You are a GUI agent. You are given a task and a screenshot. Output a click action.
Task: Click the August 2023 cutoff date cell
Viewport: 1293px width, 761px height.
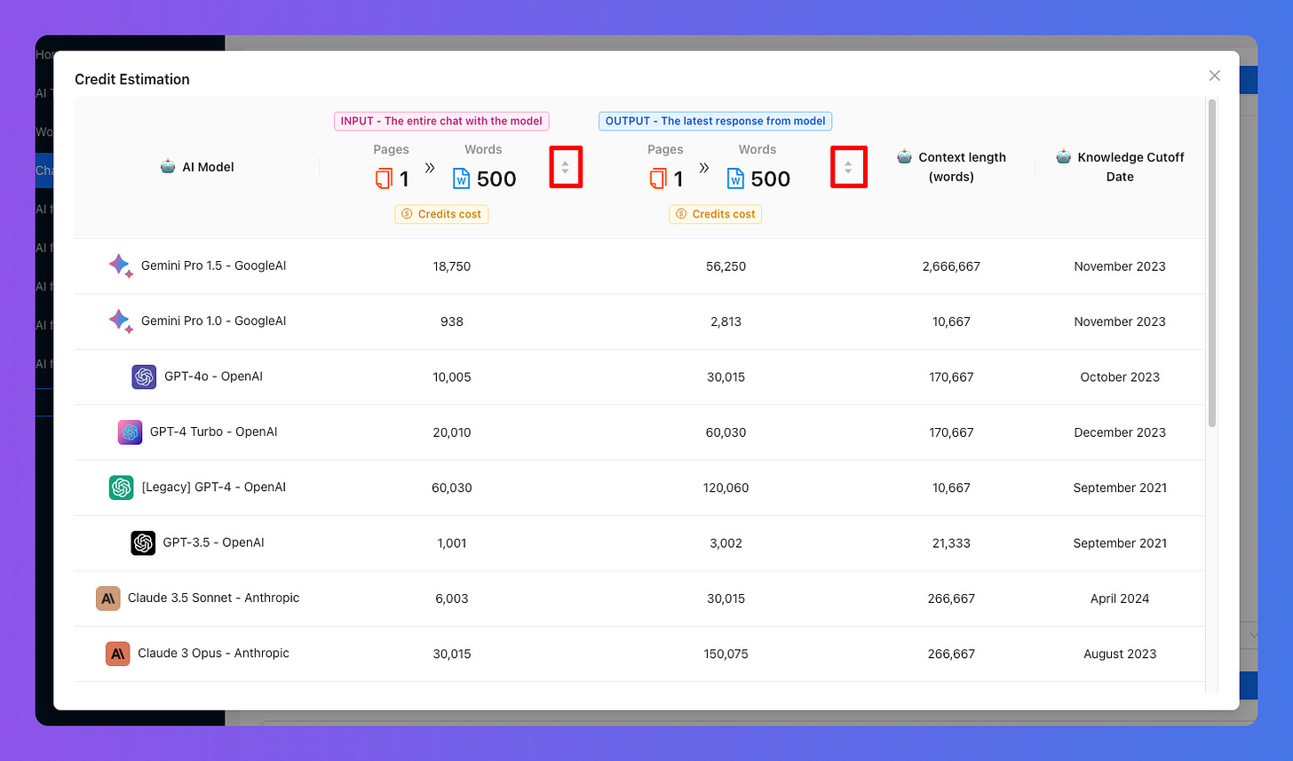[x=1120, y=654]
